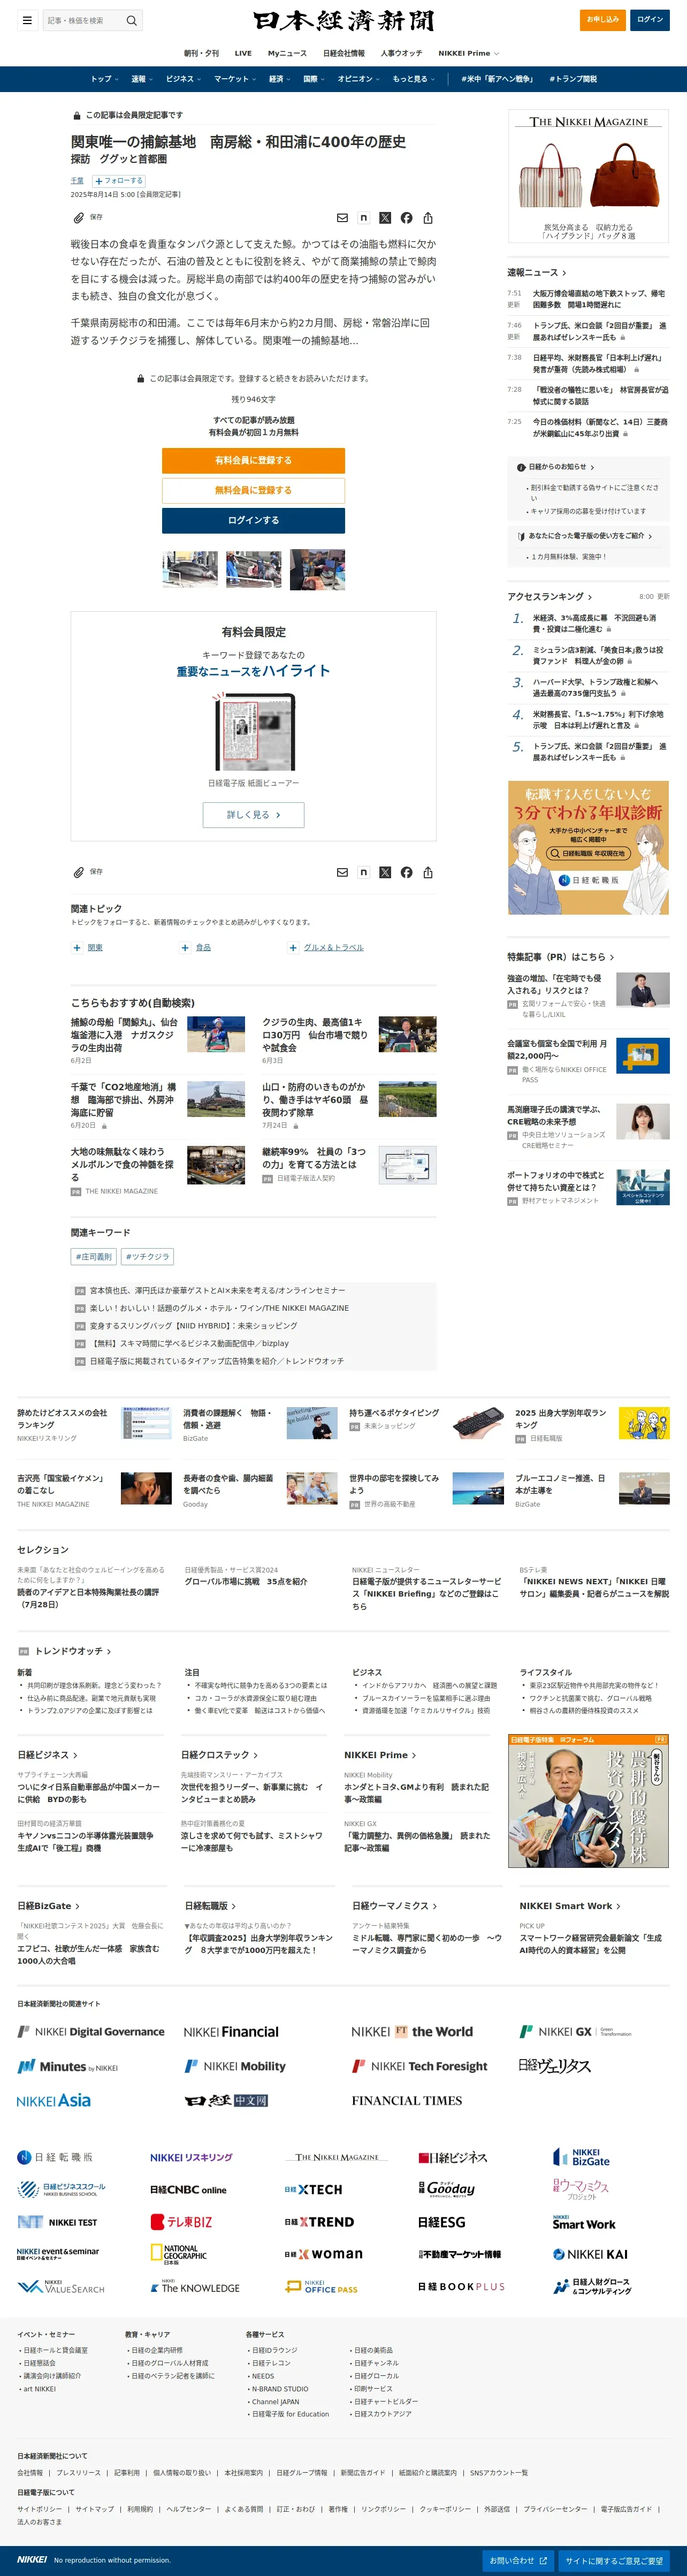Click the NIKKEI Digital Governance logo
687x2576 pixels.
click(91, 2032)
